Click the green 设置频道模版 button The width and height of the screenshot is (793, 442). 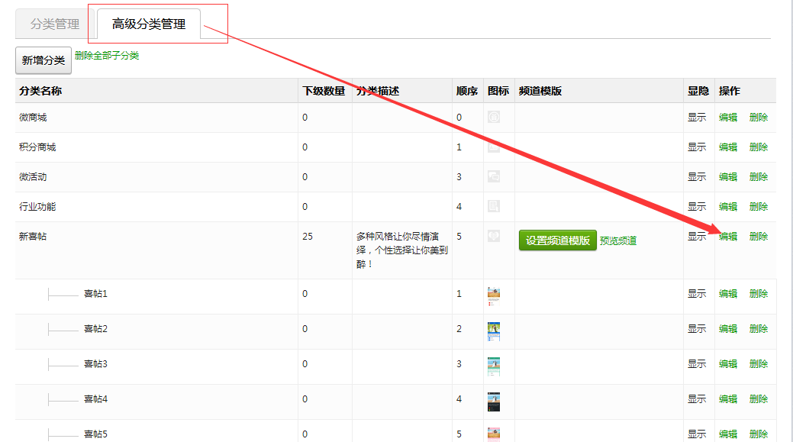(558, 240)
